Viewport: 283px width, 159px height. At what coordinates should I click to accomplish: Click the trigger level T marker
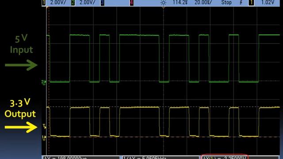point(44,126)
